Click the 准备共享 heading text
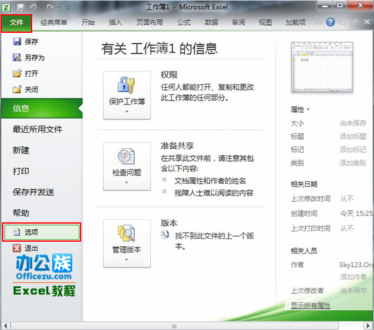The height and width of the screenshot is (330, 374). coord(177,146)
